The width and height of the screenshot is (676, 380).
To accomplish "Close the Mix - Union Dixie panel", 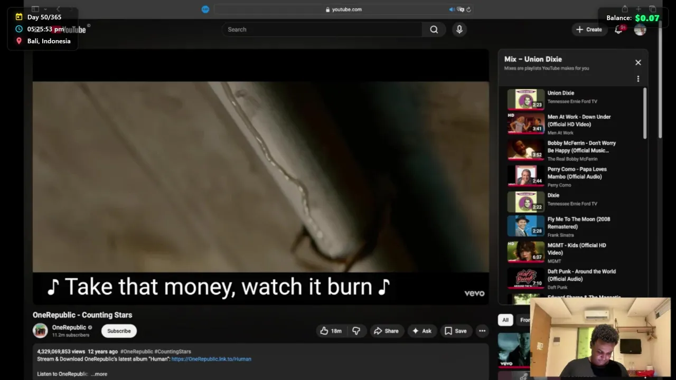I will [x=638, y=62].
